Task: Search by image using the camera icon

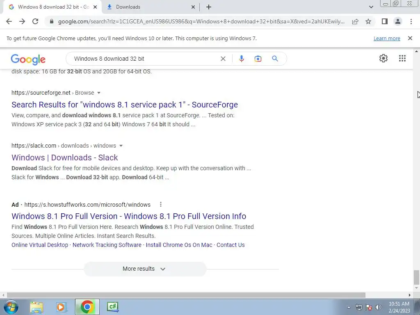Action: [258, 59]
